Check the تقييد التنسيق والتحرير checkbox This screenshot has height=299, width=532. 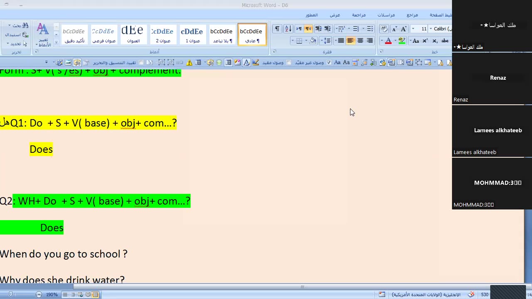141,63
